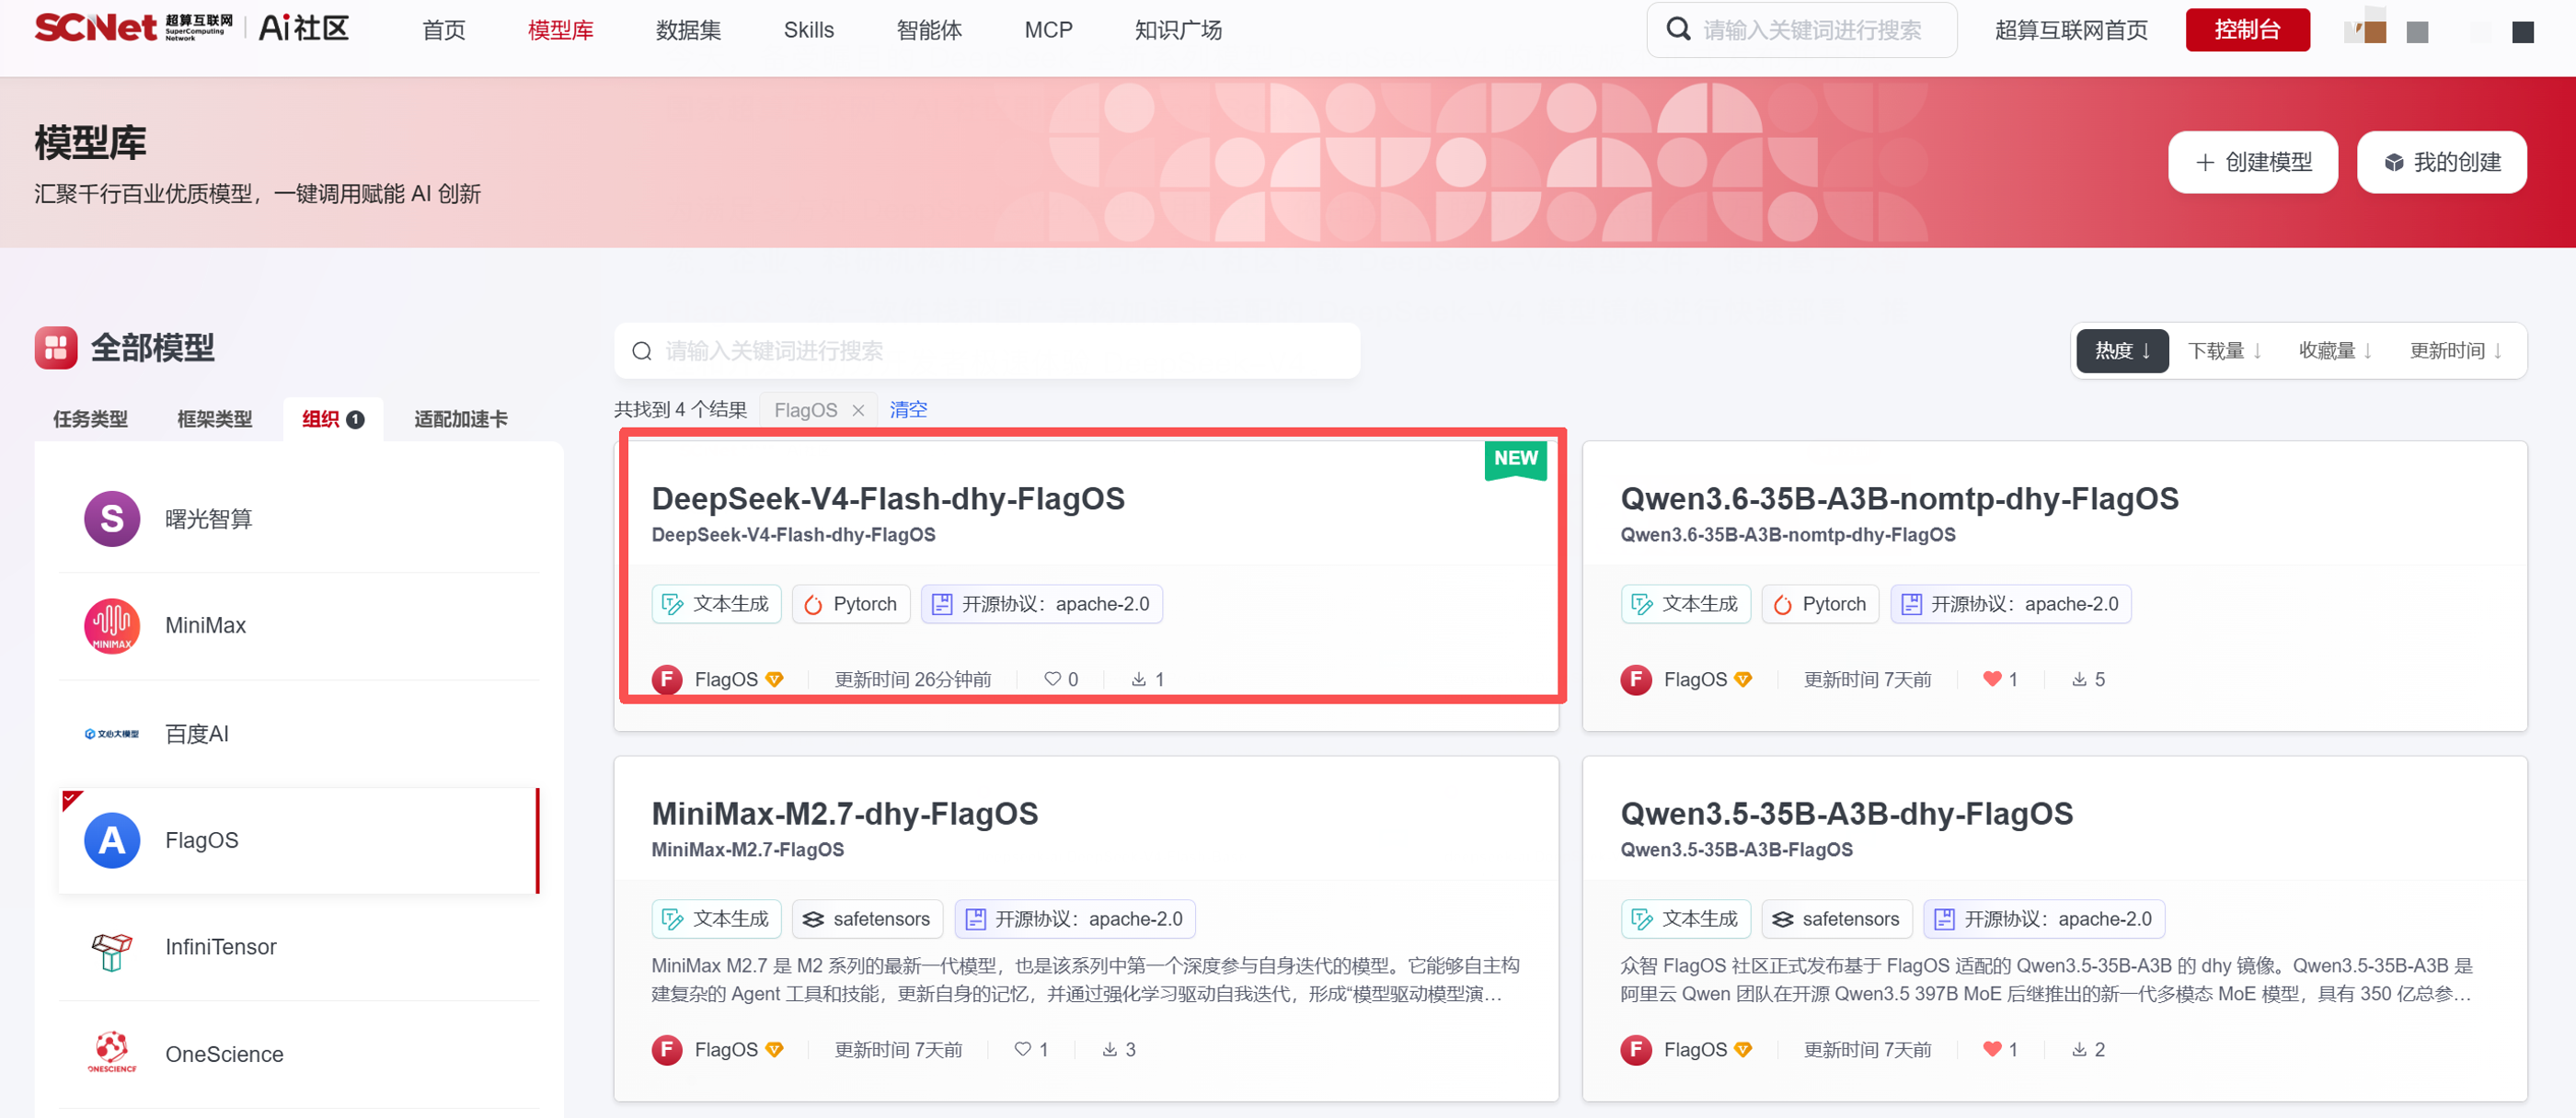The image size is (2576, 1118).
Task: Focus the top header search field
Action: (1802, 30)
